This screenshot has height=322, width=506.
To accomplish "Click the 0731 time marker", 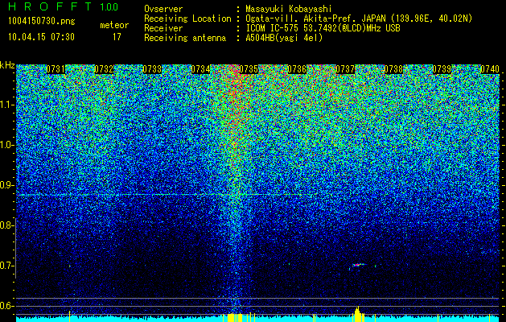I will 56,69.
